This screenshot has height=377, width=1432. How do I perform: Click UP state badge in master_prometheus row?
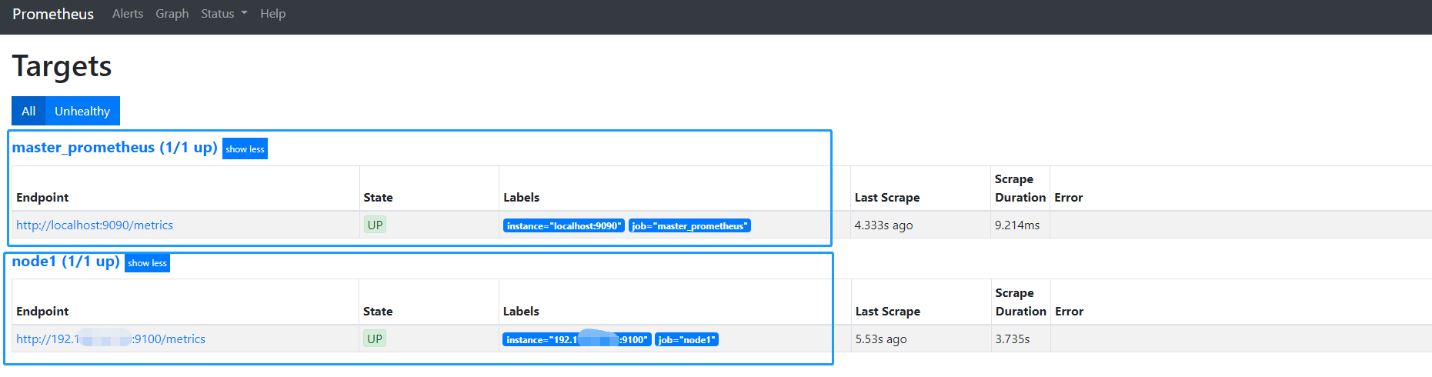(375, 225)
